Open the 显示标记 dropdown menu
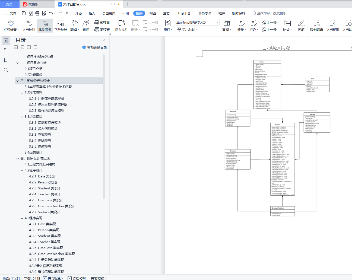The height and width of the screenshot is (280, 352). (187, 29)
